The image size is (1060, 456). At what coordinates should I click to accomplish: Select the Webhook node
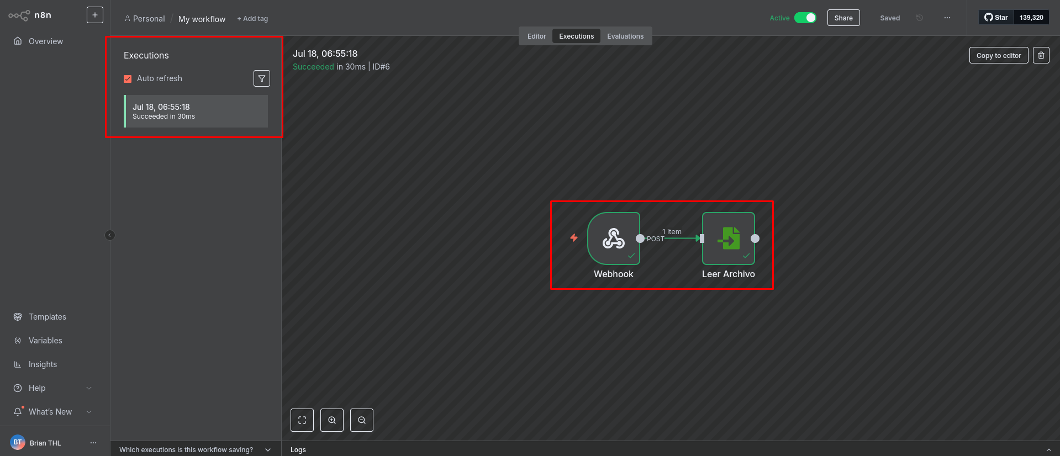613,238
